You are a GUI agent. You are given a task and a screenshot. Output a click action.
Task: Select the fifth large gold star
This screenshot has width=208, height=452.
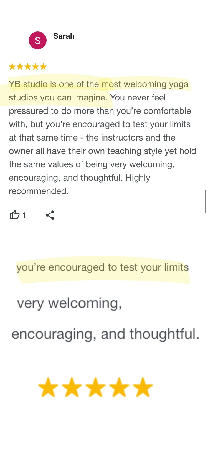click(143, 387)
